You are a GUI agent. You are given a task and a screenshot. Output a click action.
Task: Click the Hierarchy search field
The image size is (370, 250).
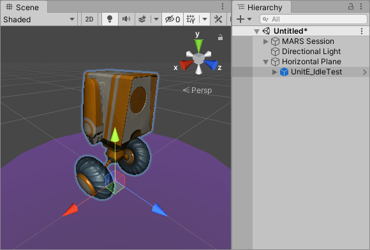pos(313,19)
